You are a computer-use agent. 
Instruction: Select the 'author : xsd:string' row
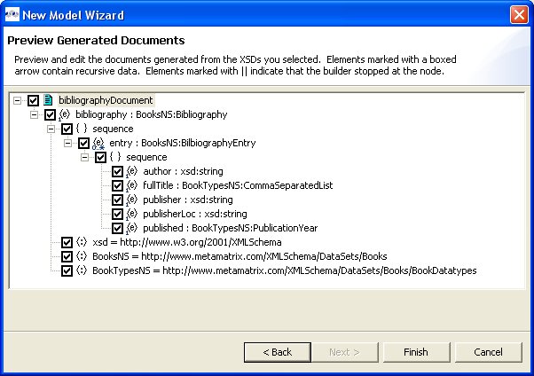tap(183, 171)
